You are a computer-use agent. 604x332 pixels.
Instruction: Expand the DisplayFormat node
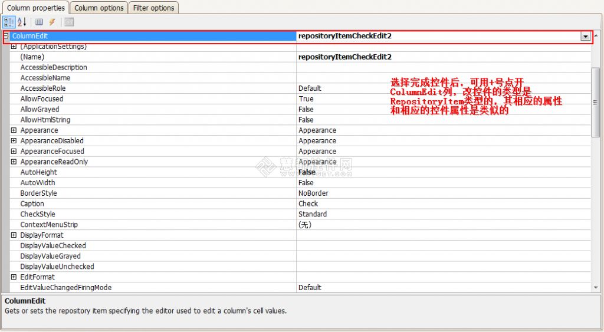coord(14,235)
